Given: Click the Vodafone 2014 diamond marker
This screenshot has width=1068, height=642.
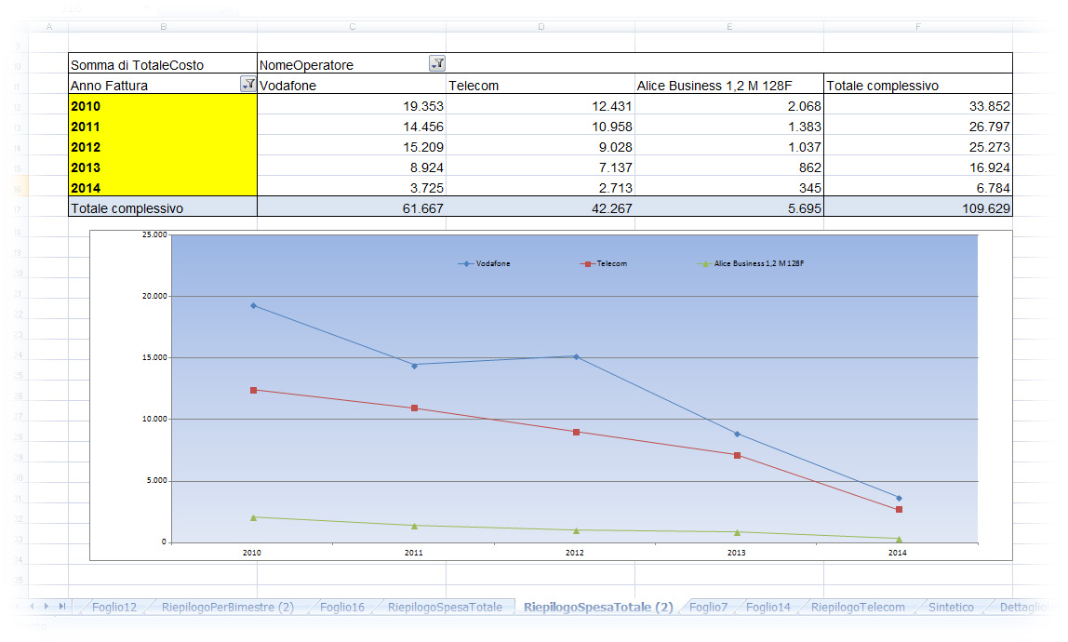Looking at the screenshot, I should [x=899, y=498].
